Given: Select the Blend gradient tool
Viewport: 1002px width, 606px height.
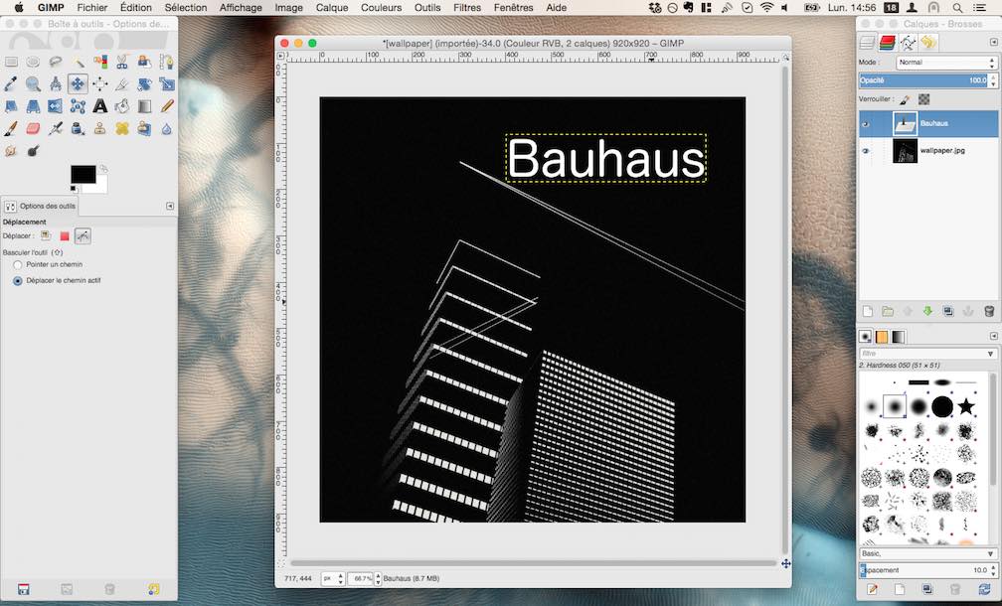Looking at the screenshot, I should point(144,106).
